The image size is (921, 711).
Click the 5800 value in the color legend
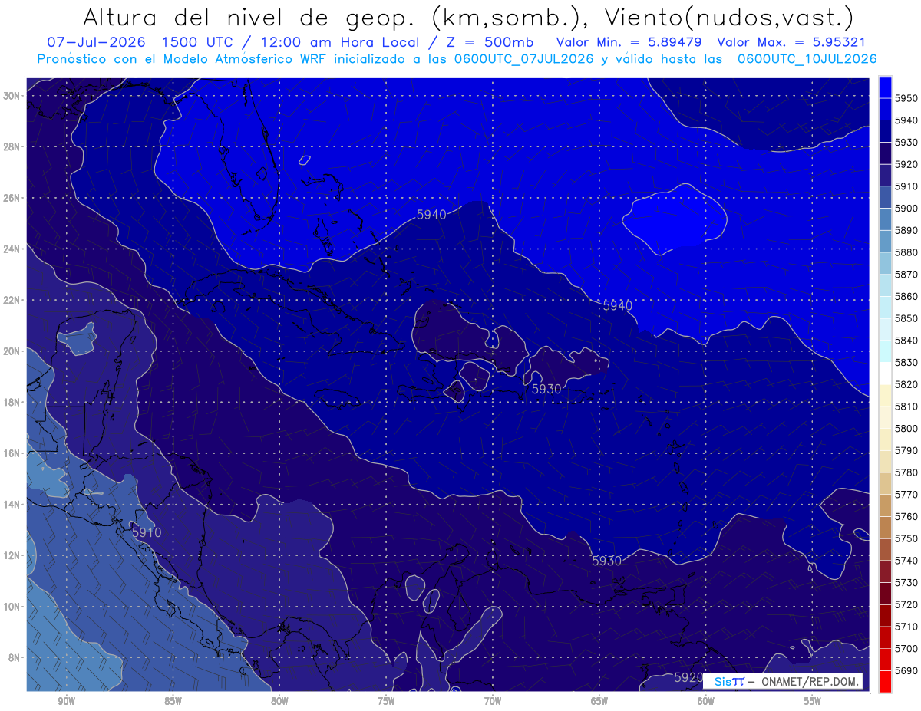click(x=906, y=428)
